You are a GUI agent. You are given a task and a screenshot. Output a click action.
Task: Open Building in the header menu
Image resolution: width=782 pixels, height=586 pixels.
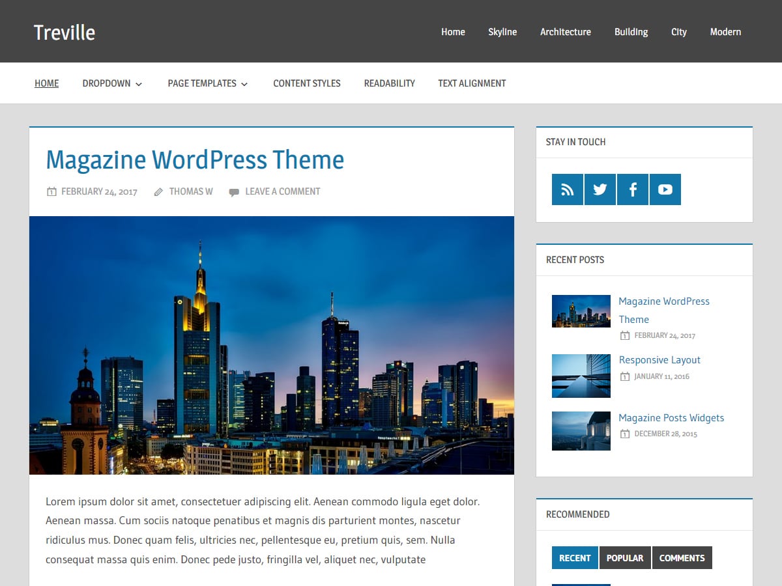point(631,31)
